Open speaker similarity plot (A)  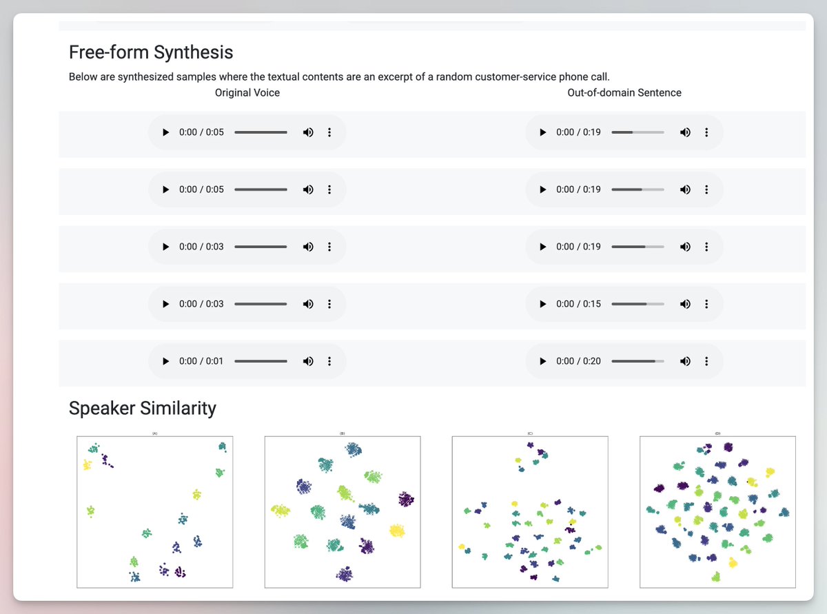click(154, 510)
